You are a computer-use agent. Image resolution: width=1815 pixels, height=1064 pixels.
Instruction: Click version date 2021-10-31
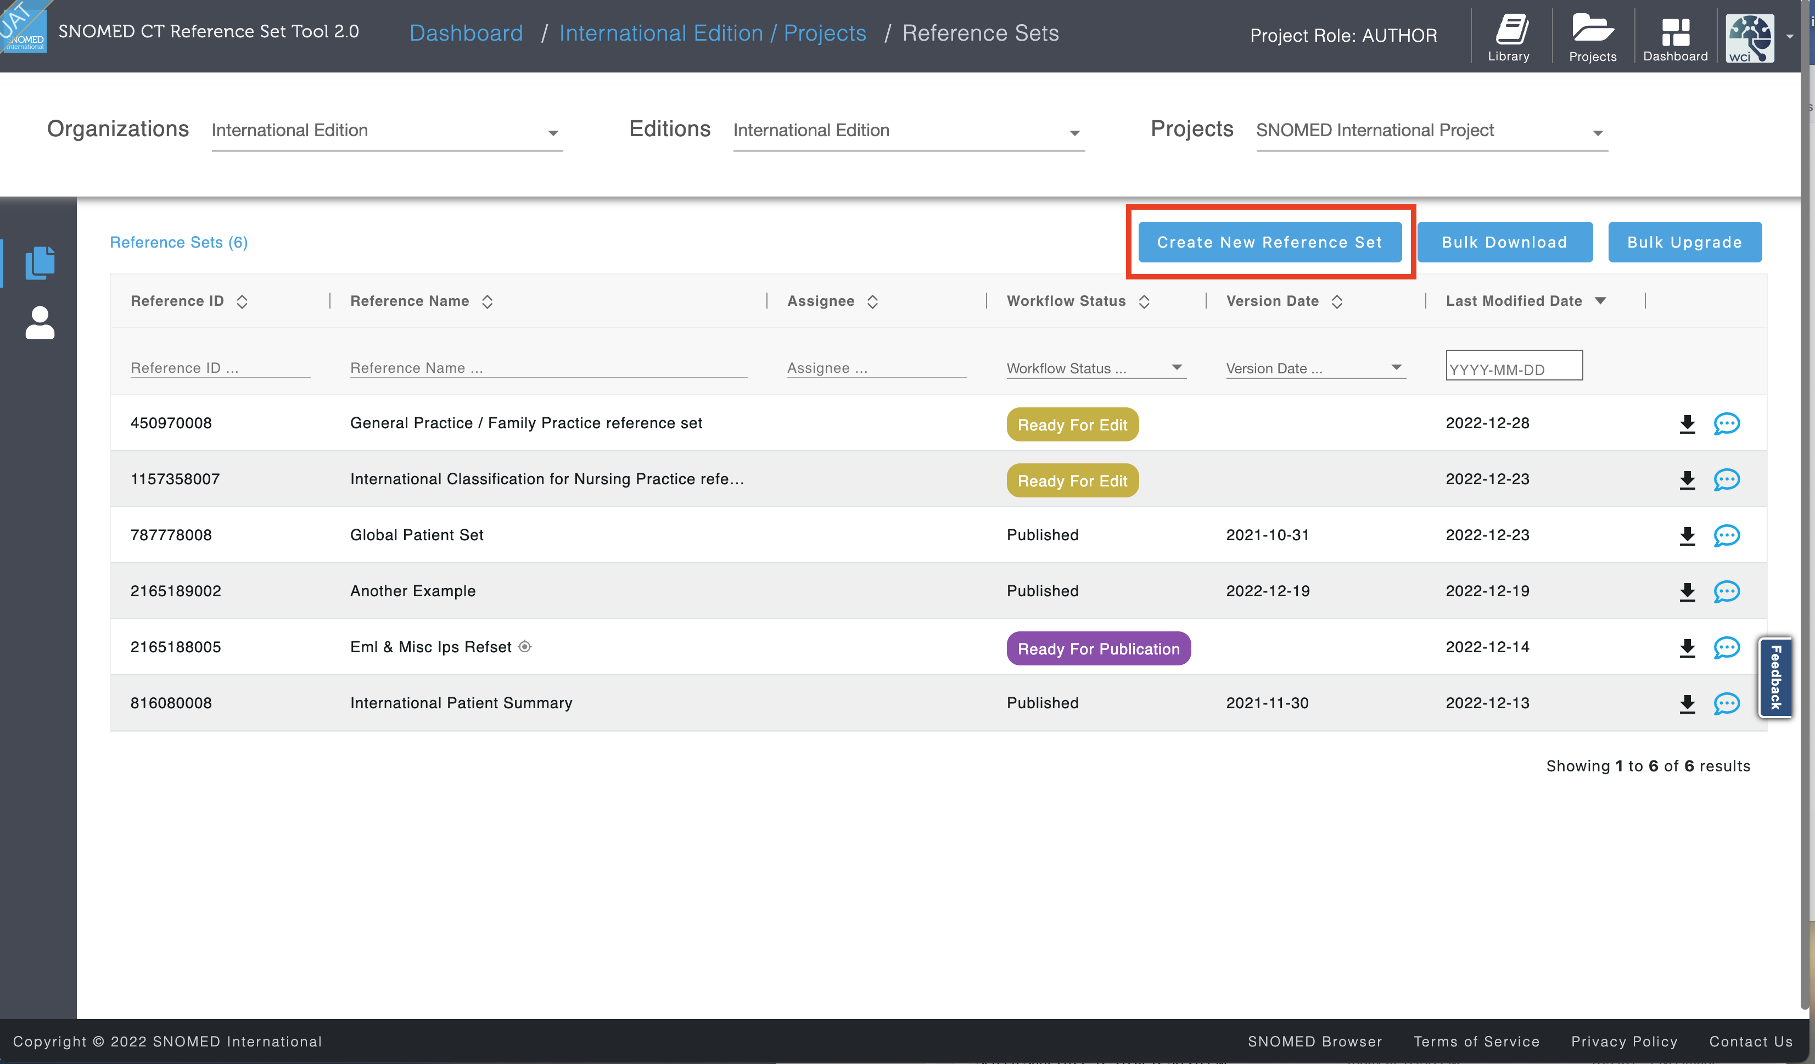[1268, 535]
